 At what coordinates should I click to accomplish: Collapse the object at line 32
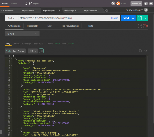tap(11, 130)
